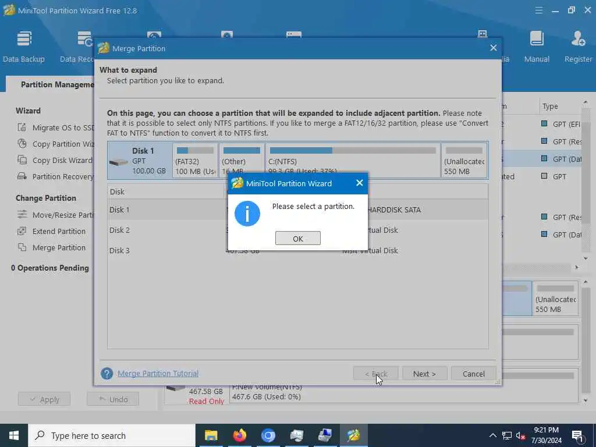This screenshot has width=596, height=447.
Task: Click the Type column header
Action: click(x=560, y=107)
